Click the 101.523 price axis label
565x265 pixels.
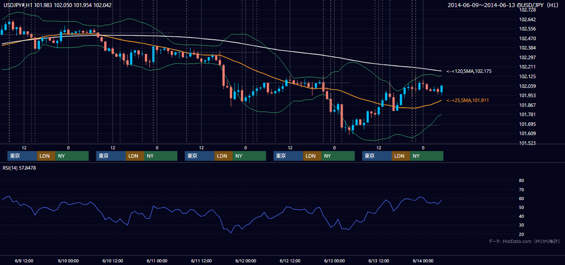[x=527, y=143]
